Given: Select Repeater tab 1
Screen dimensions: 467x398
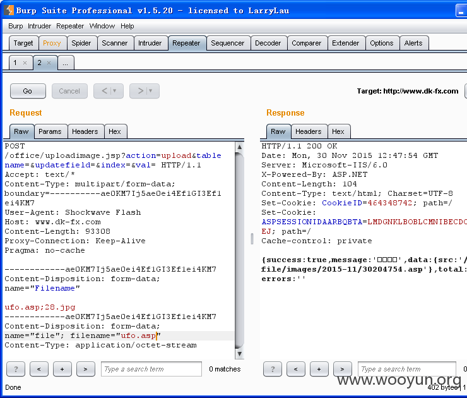Looking at the screenshot, I should coord(15,63).
